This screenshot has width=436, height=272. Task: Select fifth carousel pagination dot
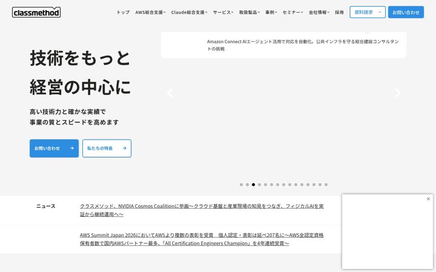(266, 184)
